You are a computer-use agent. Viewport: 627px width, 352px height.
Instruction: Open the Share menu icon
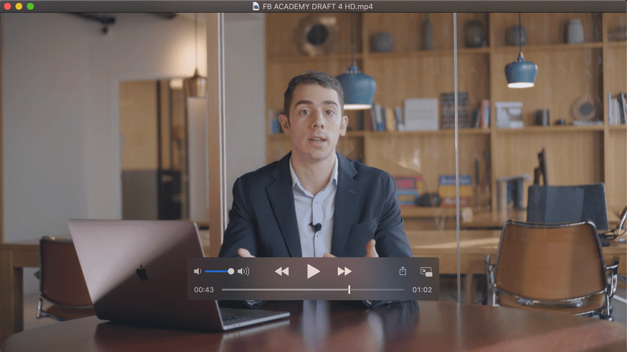click(x=403, y=271)
